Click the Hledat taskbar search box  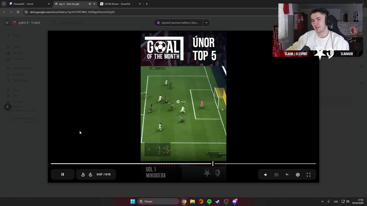(x=159, y=201)
